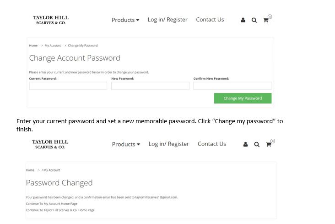
Task: Focus the Confirm New Password field
Action: (232, 86)
